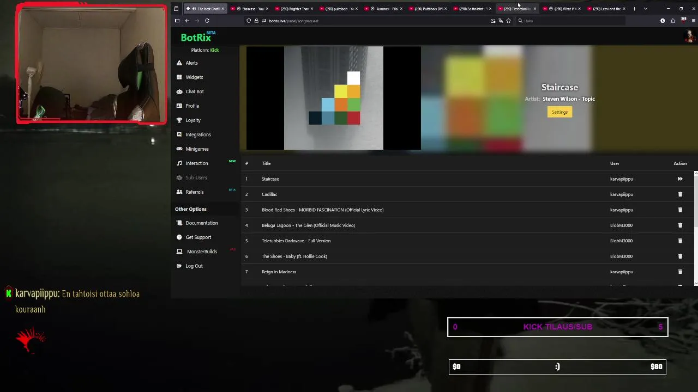This screenshot has width=698, height=392.
Task: Switch to the Brighter Than tab
Action: pos(293,9)
